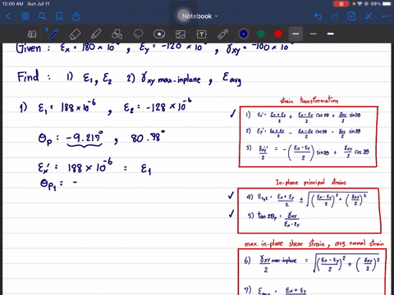Select the last stroke thickness preset

tap(331, 34)
